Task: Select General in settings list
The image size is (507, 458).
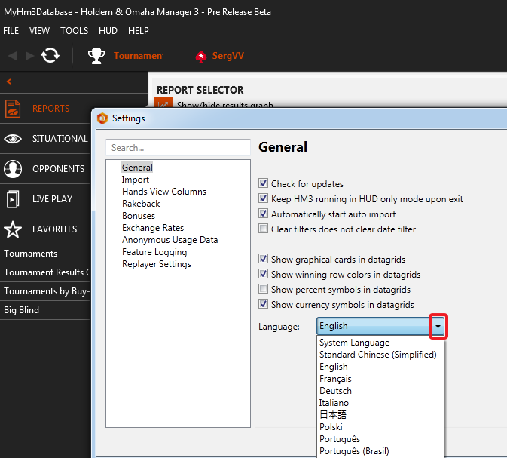Action: coord(137,168)
